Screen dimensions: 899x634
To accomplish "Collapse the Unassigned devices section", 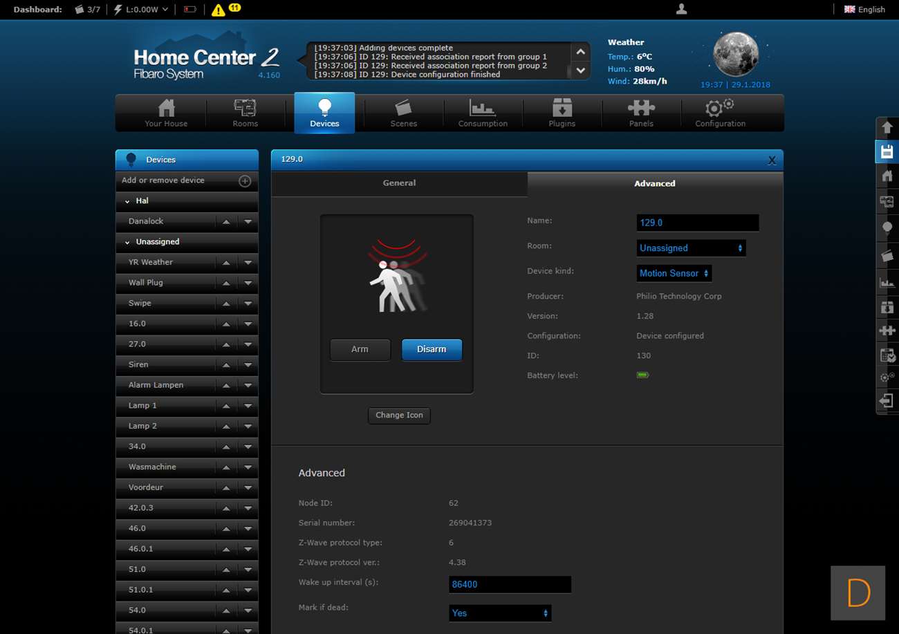I will point(127,242).
